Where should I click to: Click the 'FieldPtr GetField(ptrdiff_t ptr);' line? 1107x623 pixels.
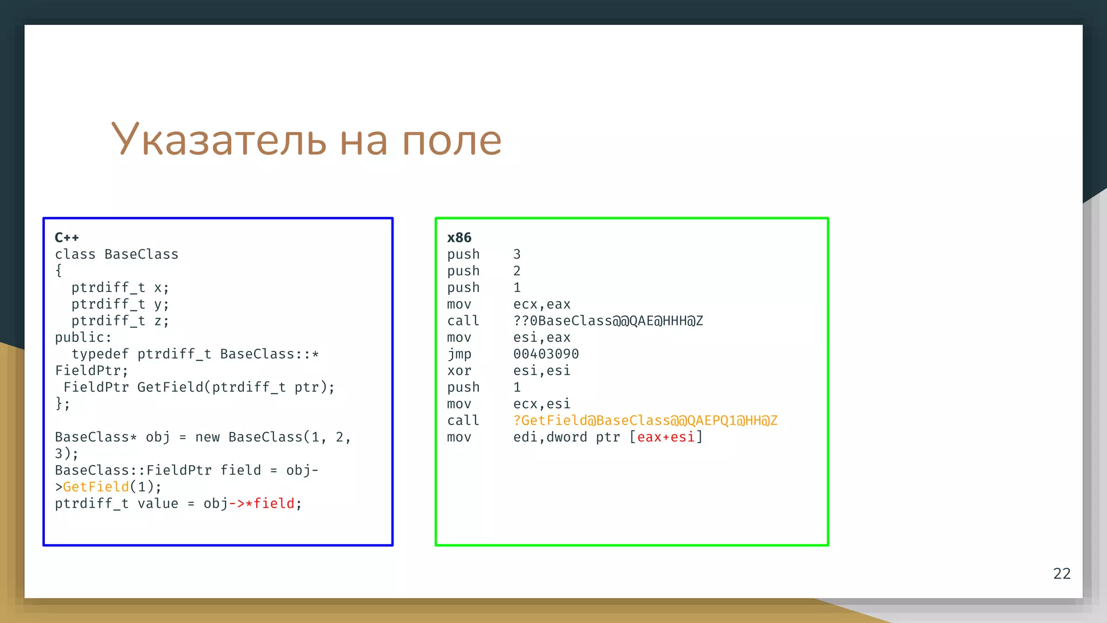(199, 387)
